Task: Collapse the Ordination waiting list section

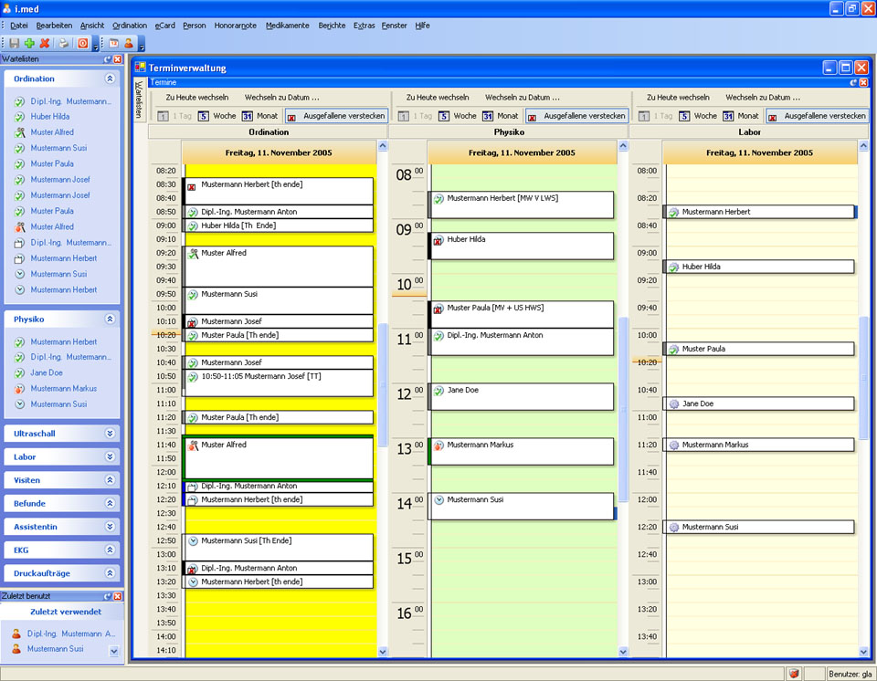Action: click(x=110, y=79)
